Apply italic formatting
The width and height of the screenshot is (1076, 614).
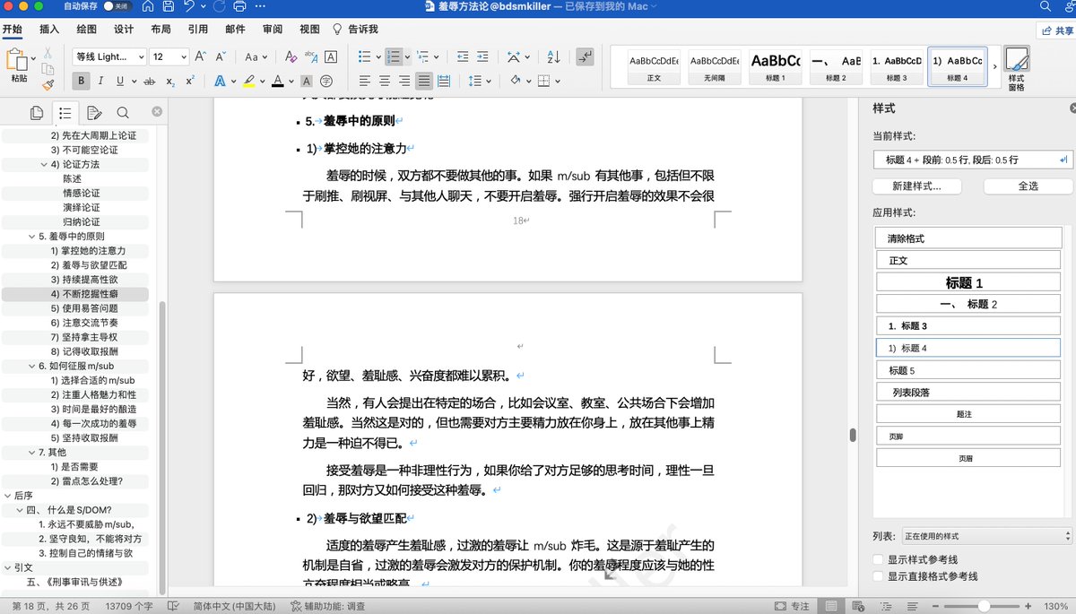[x=100, y=81]
